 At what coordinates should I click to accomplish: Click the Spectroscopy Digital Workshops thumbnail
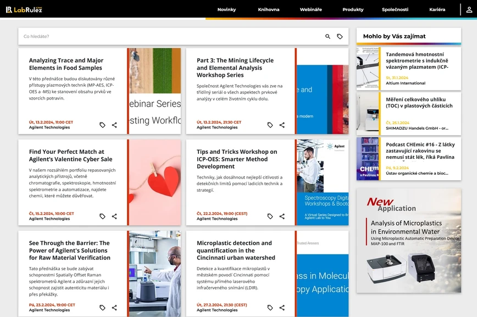(x=323, y=182)
